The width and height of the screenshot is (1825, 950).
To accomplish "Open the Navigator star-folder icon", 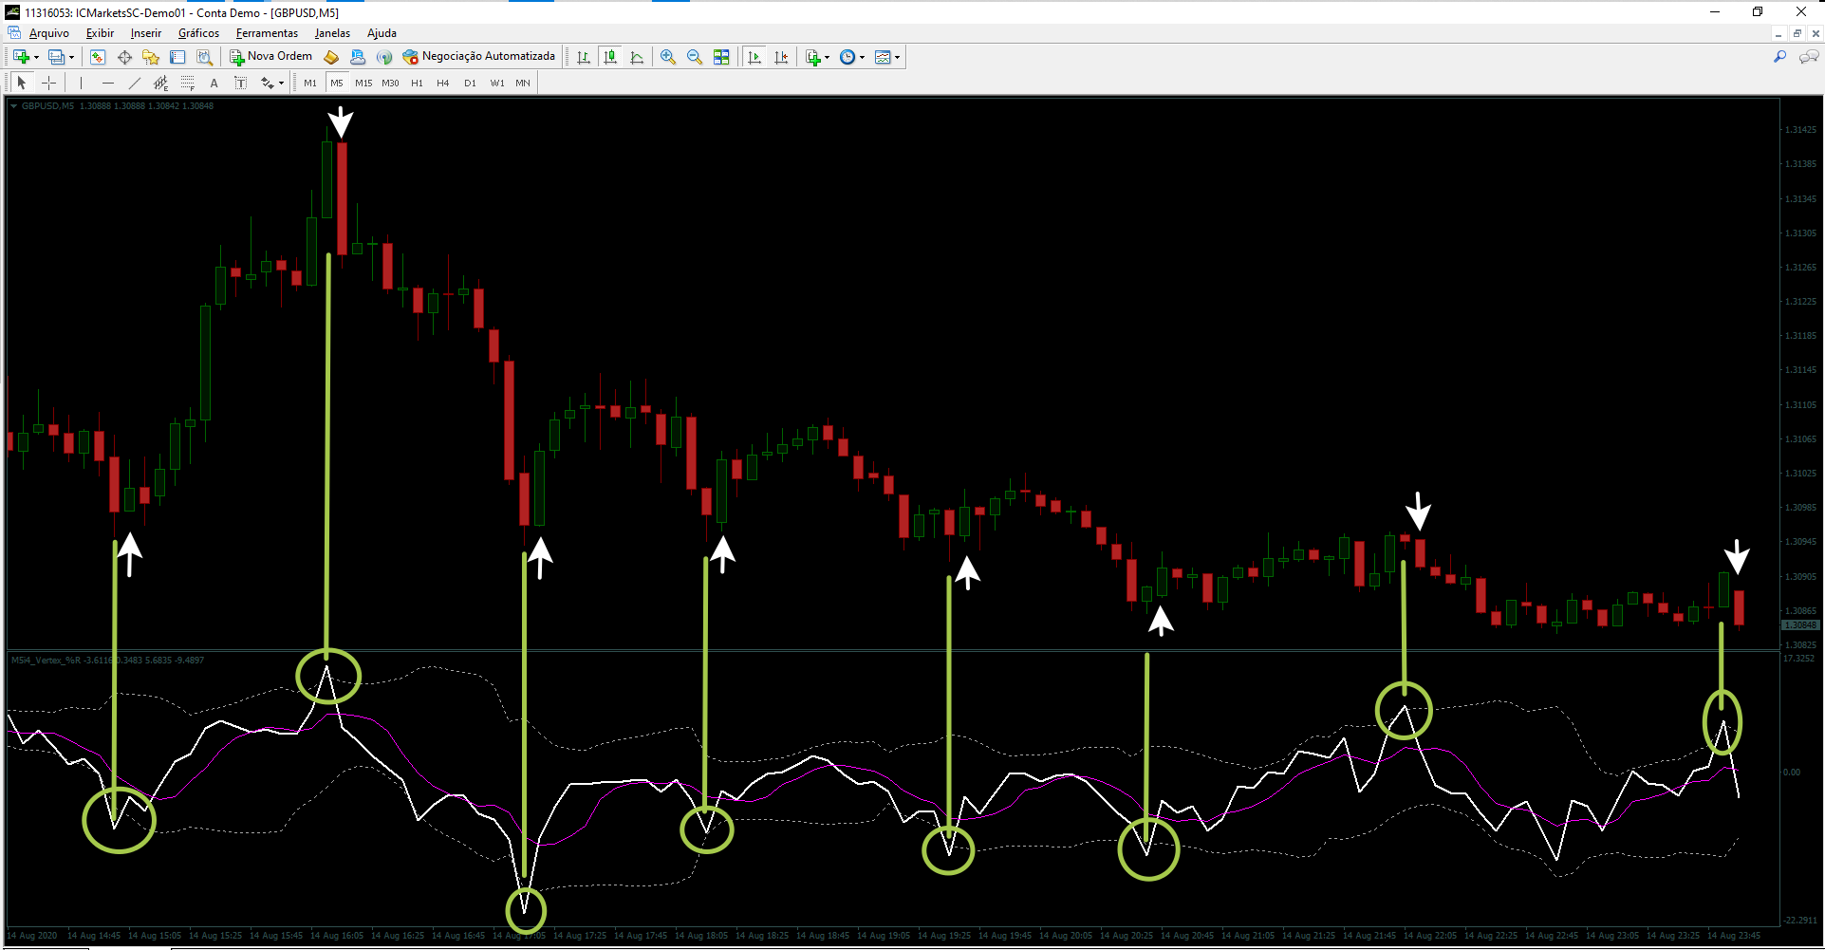I will [151, 57].
